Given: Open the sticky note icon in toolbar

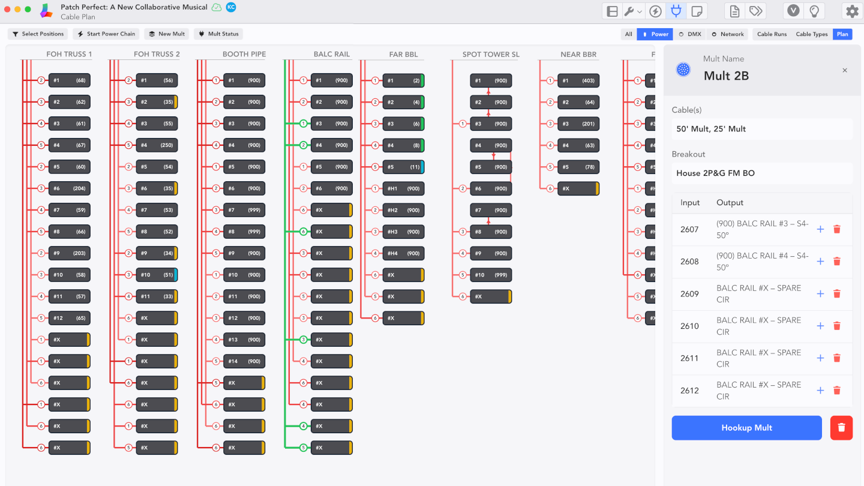Looking at the screenshot, I should (697, 11).
